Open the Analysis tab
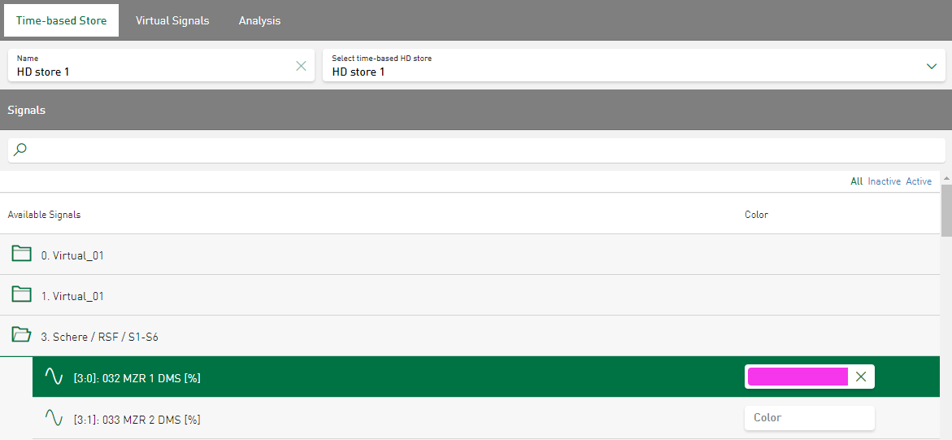Viewport: 952px width, 440px height. click(259, 20)
